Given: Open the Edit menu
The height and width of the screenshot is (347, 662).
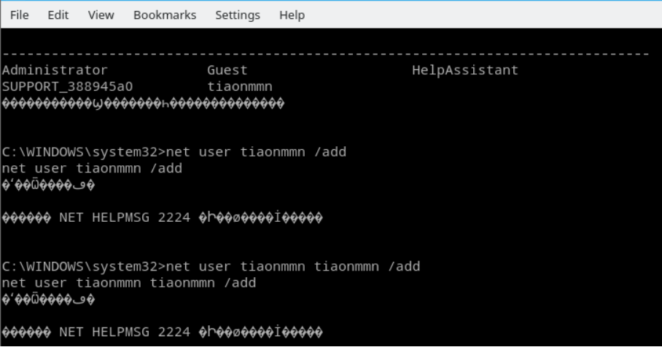Looking at the screenshot, I should click(56, 15).
